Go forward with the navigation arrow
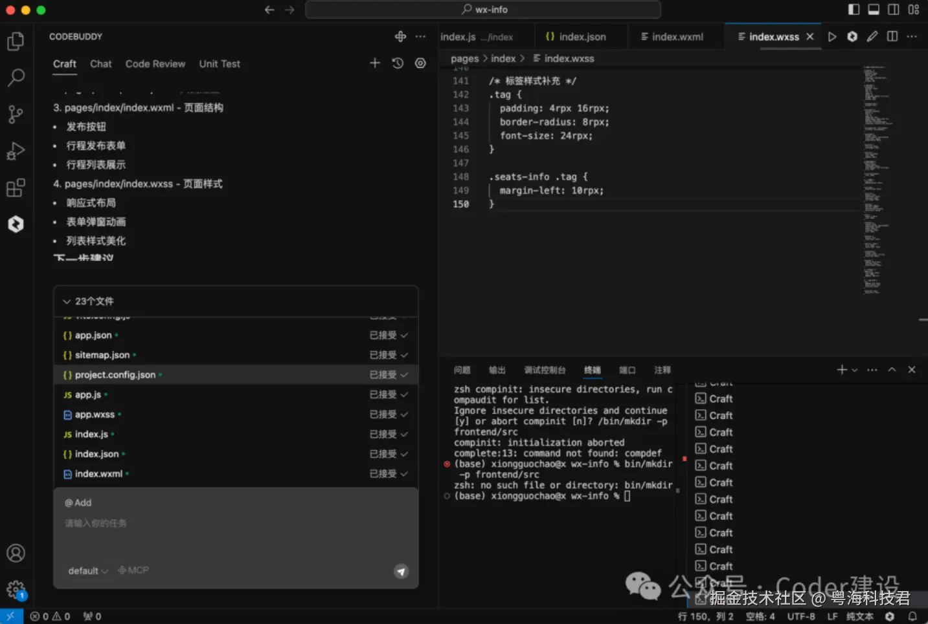This screenshot has width=928, height=624. click(289, 10)
